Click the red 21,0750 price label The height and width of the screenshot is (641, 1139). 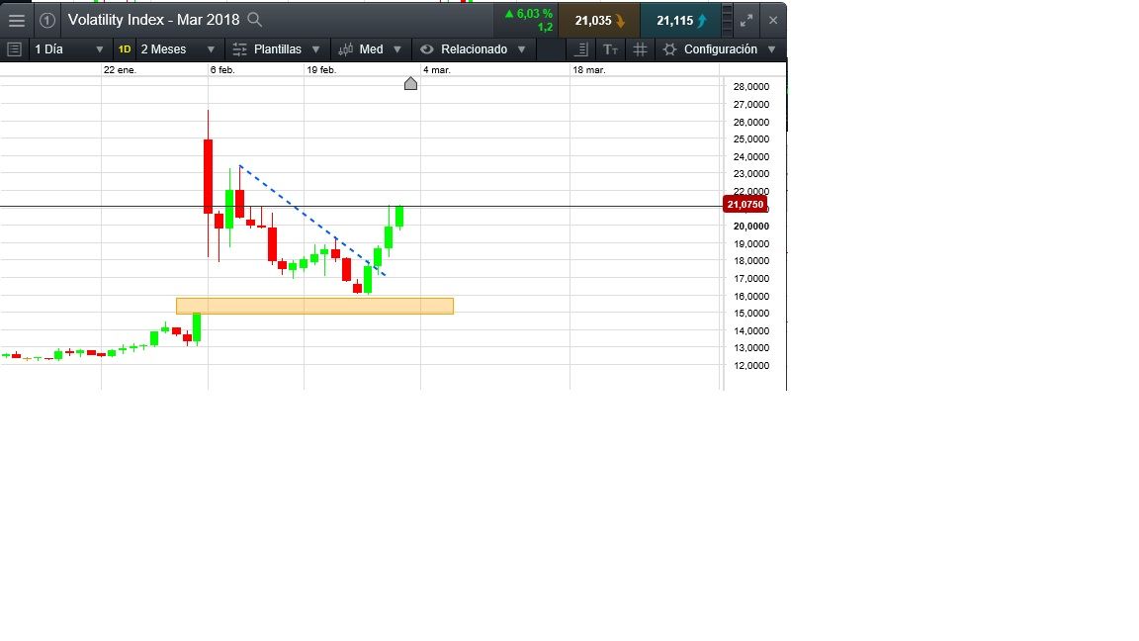click(745, 205)
